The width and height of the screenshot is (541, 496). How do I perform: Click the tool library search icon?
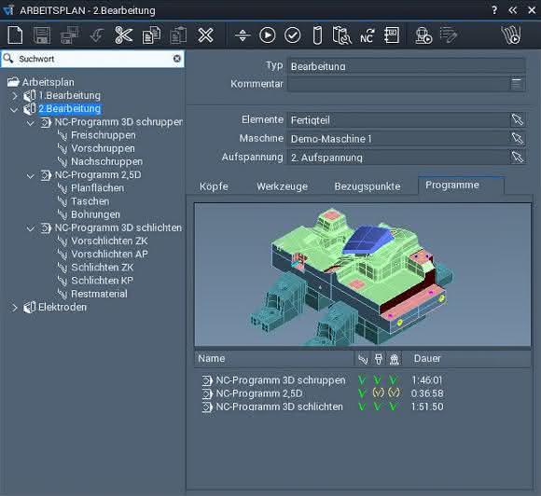tap(341, 35)
